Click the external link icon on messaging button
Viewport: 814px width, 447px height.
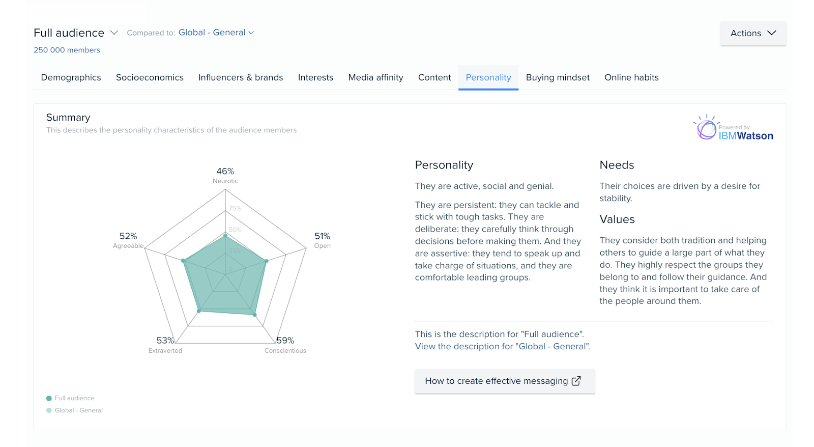coord(576,380)
